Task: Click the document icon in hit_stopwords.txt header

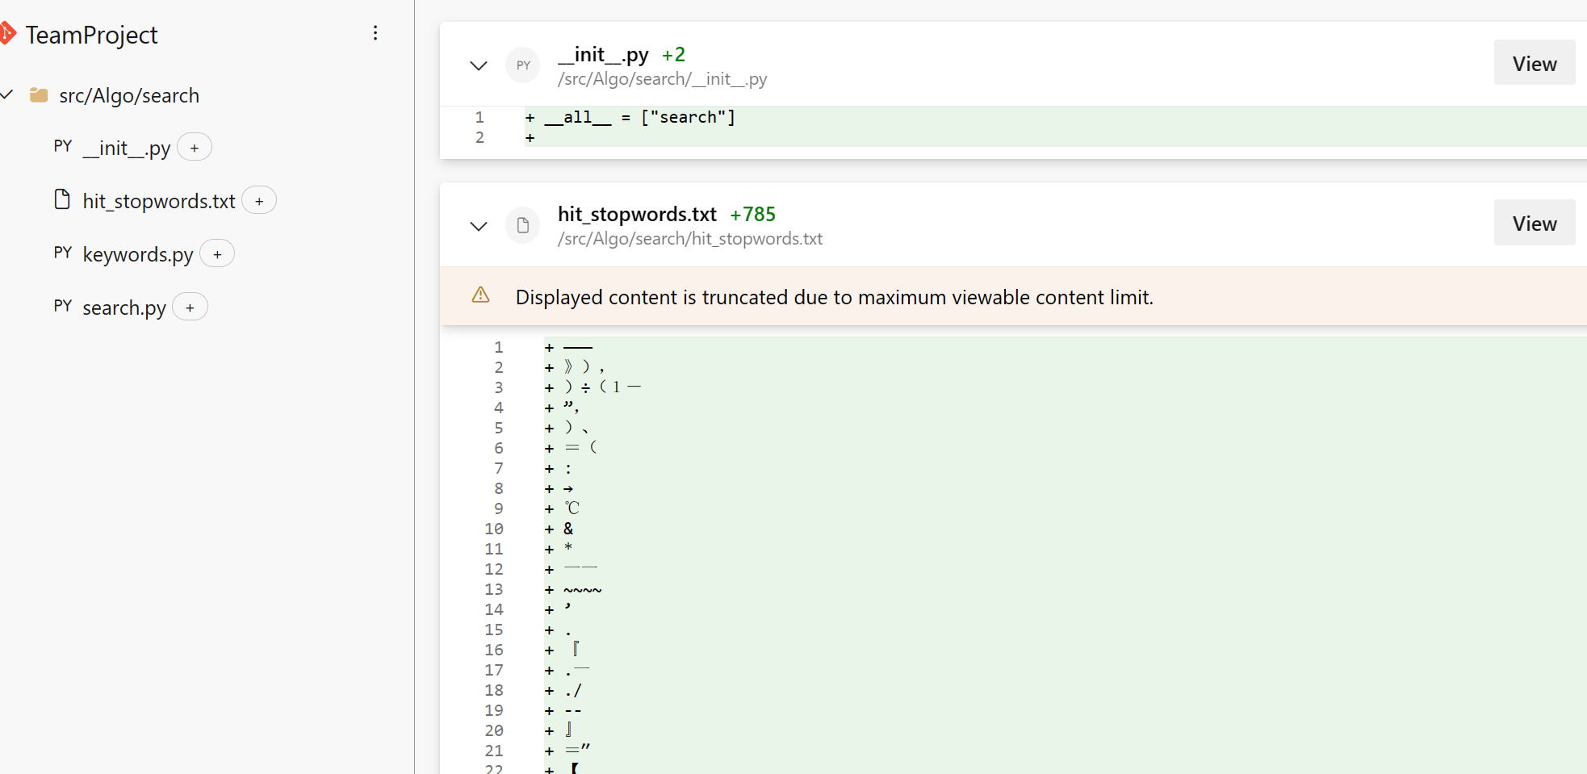Action: 523,225
